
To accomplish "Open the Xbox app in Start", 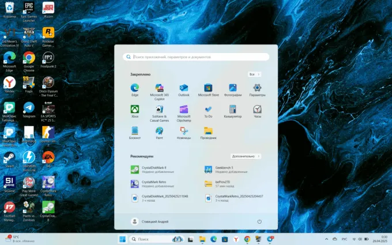I will pyautogui.click(x=135, y=110).
